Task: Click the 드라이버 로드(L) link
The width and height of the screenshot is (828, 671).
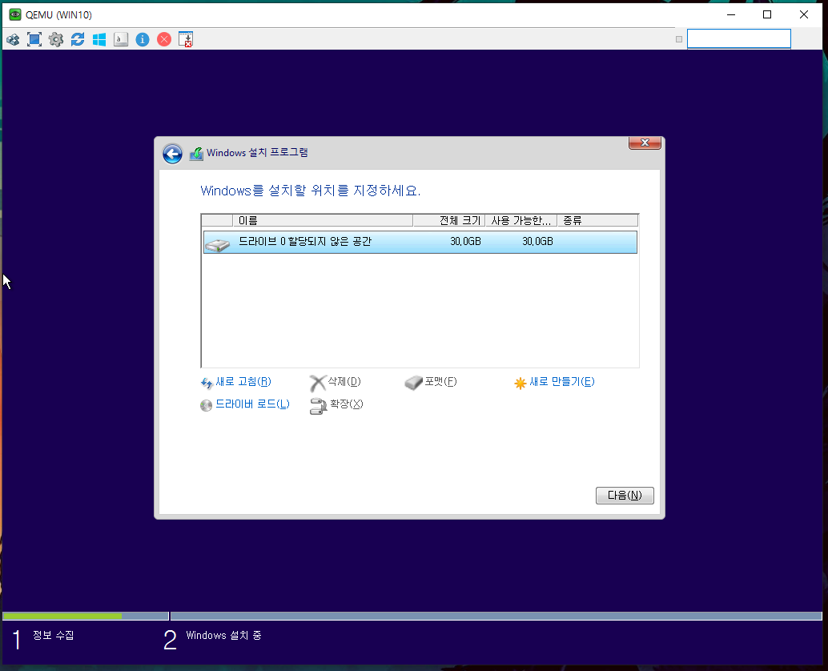Action: coord(252,404)
